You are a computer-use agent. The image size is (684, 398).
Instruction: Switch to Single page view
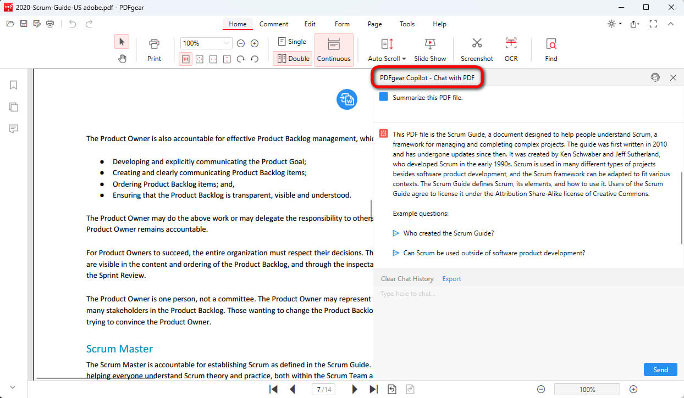point(291,41)
